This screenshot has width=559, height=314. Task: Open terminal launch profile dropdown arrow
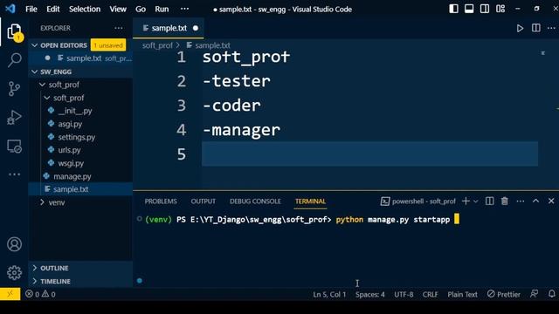[x=475, y=201]
